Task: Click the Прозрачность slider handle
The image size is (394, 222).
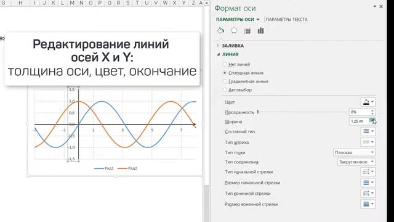Action: [x=258, y=112]
